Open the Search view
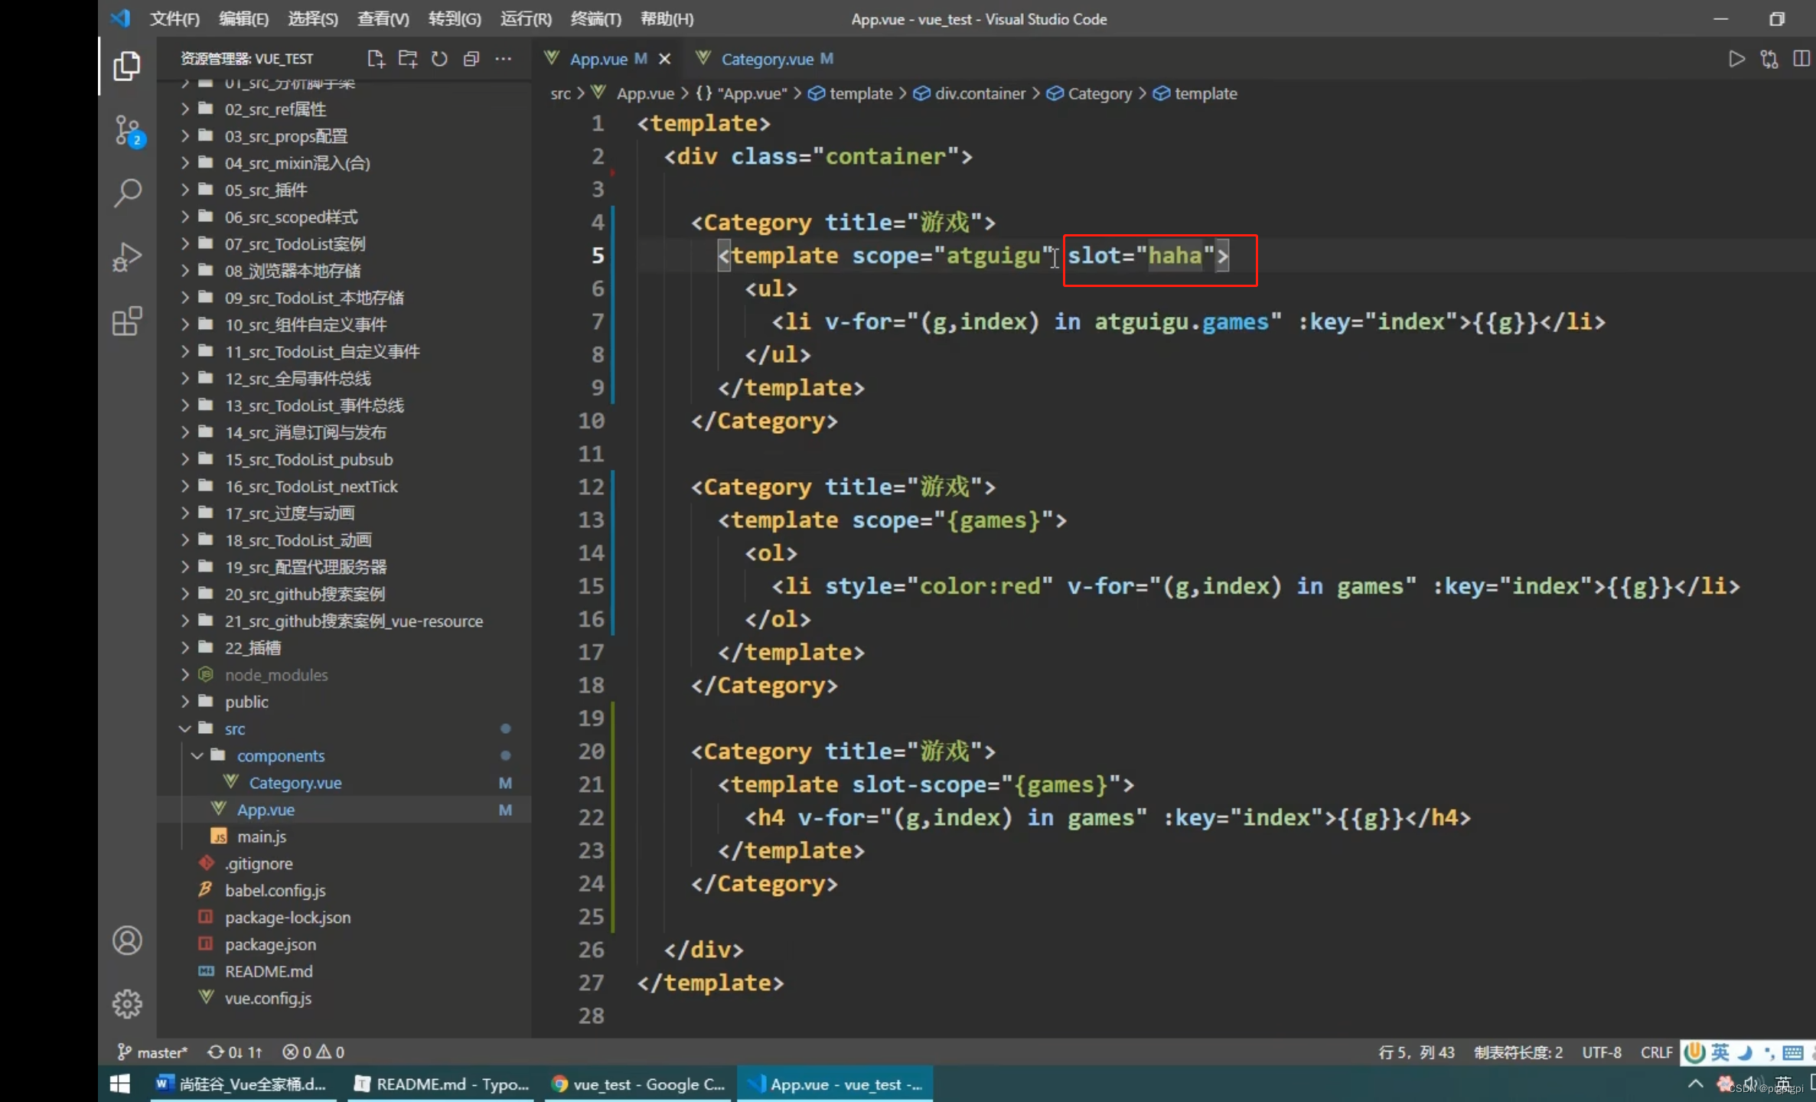 click(x=127, y=194)
